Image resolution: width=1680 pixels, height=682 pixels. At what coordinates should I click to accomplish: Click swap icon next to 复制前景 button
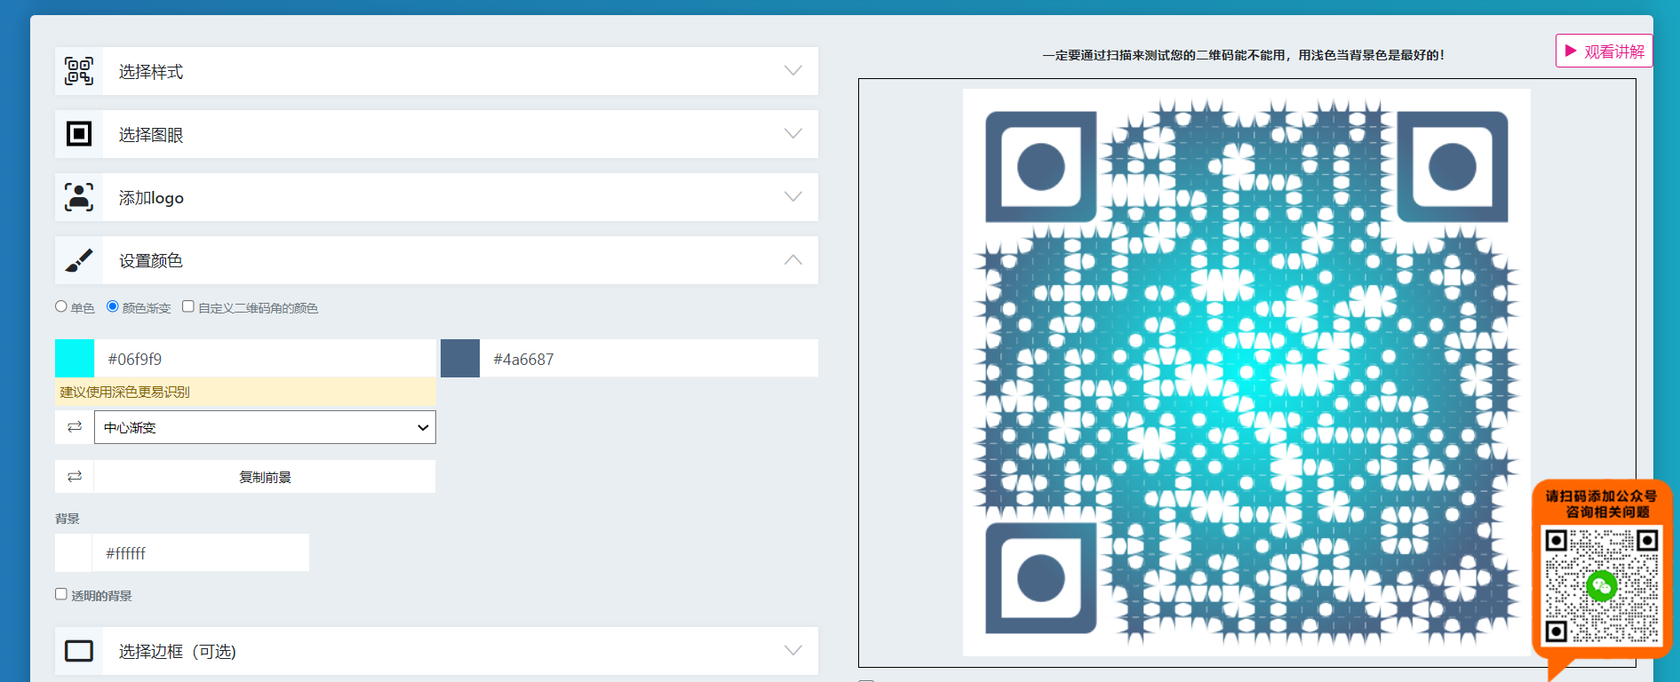pyautogui.click(x=75, y=477)
